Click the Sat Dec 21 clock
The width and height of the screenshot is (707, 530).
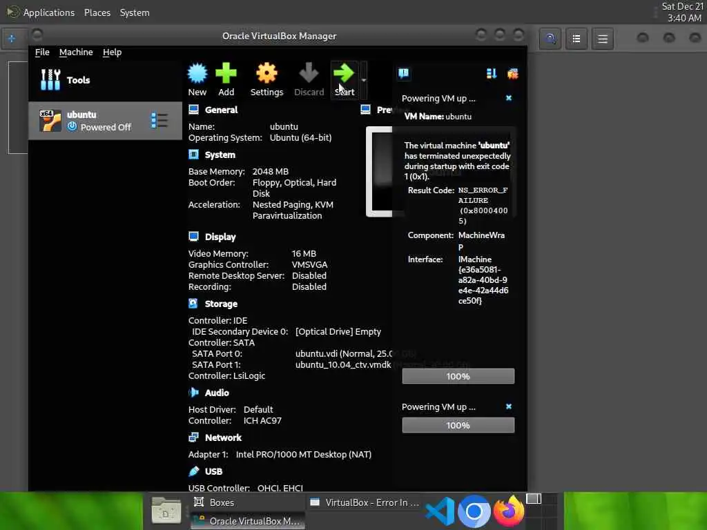(x=681, y=12)
